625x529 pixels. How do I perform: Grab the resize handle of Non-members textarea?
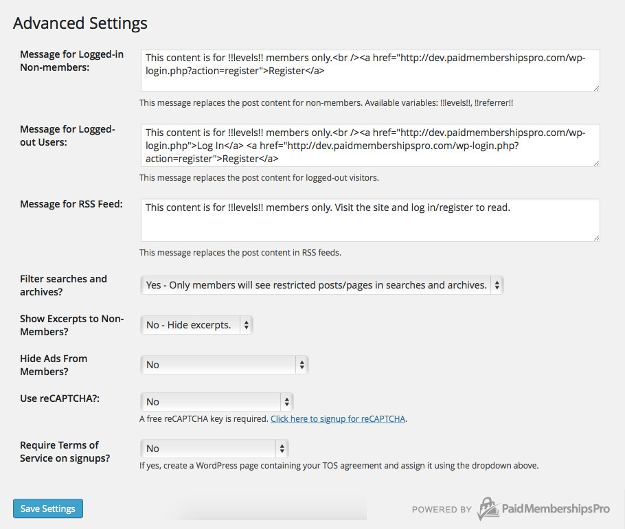[596, 87]
